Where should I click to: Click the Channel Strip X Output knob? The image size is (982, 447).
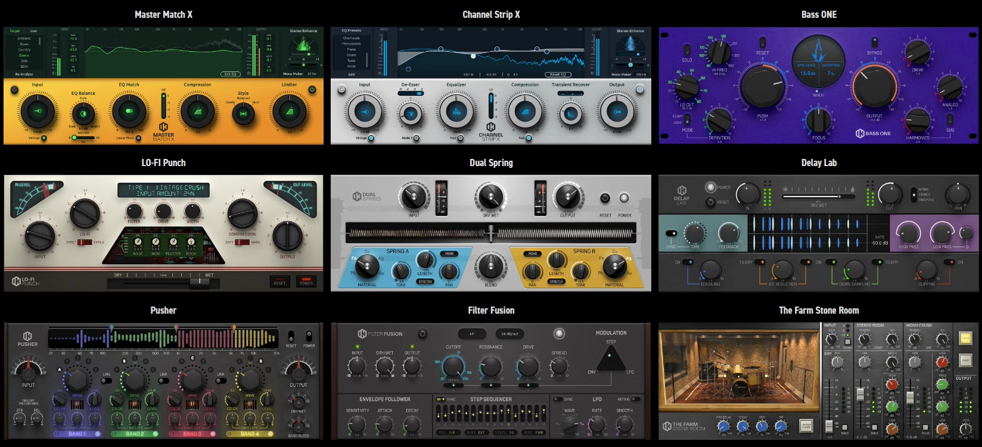point(617,111)
